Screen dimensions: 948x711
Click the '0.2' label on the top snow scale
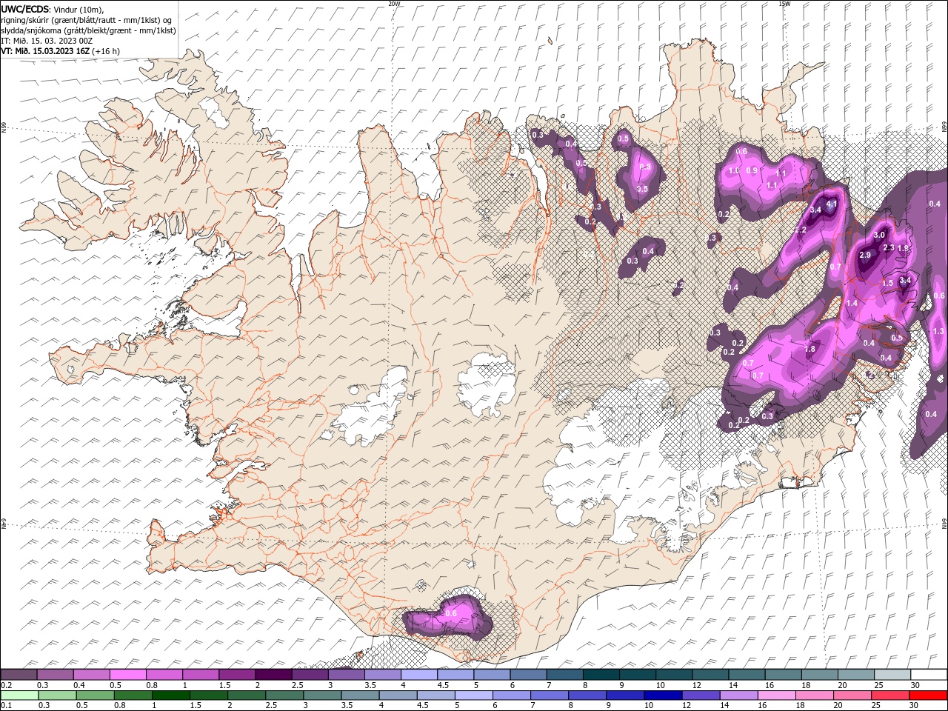[6, 685]
